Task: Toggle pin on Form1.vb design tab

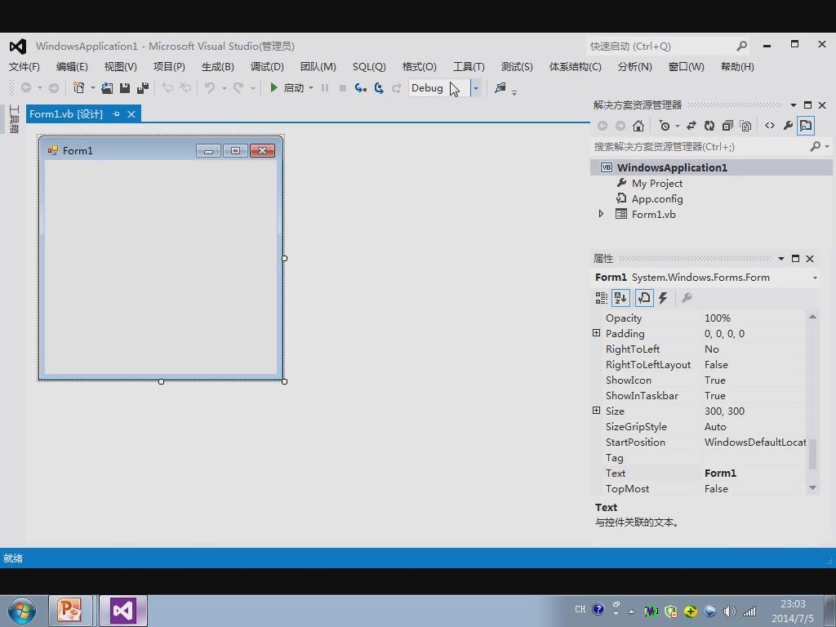Action: [116, 114]
